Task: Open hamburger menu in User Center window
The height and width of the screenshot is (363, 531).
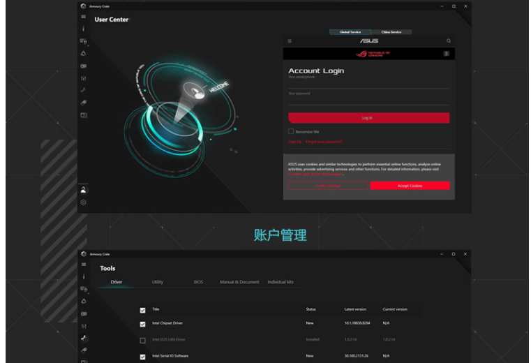Action: [x=83, y=17]
